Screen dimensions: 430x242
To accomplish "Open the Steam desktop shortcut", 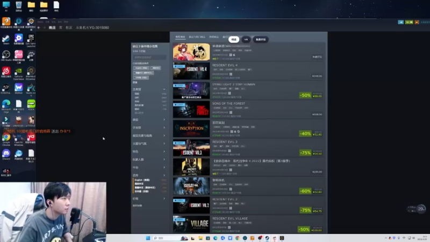I will [x=6, y=39].
